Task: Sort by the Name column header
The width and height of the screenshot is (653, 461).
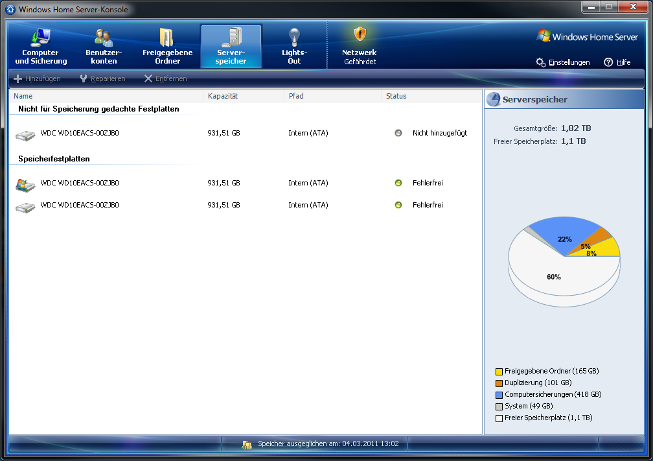Action: (x=106, y=96)
